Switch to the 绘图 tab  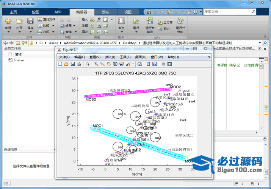coord(36,12)
